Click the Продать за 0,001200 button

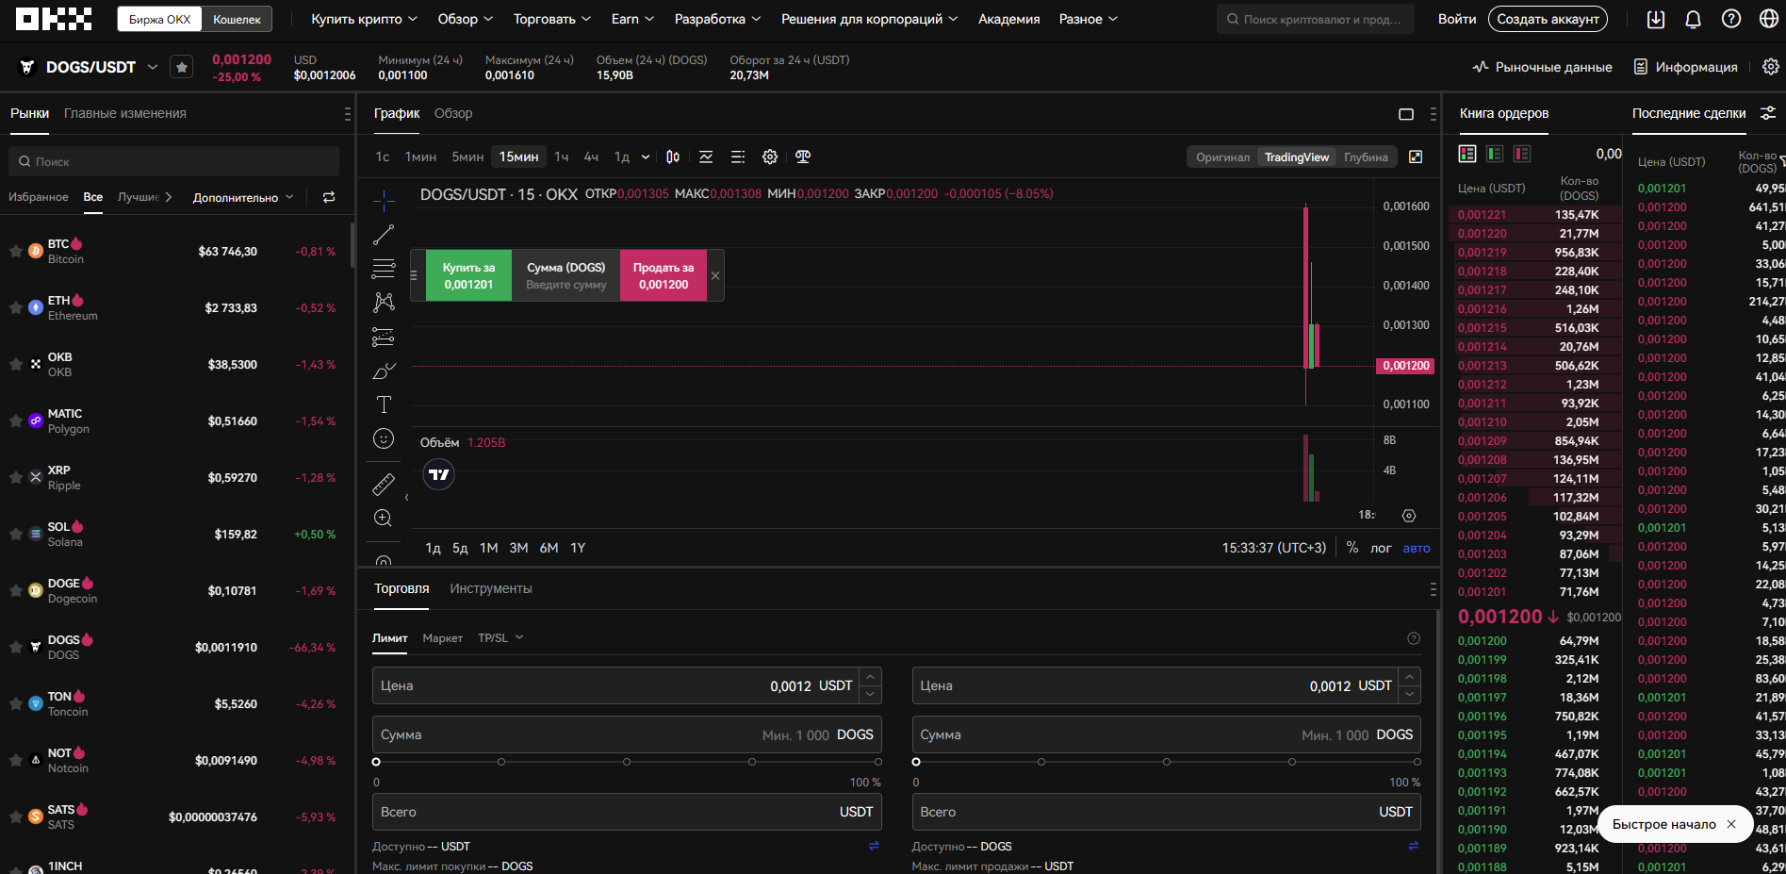click(x=664, y=275)
